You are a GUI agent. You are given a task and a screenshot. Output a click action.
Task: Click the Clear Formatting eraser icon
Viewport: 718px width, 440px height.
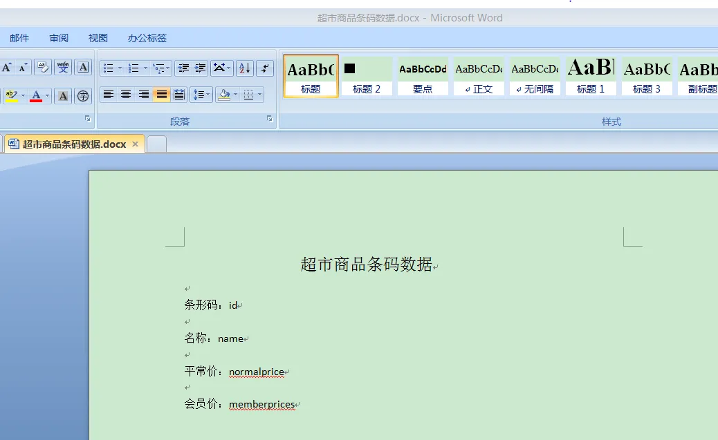[43, 68]
